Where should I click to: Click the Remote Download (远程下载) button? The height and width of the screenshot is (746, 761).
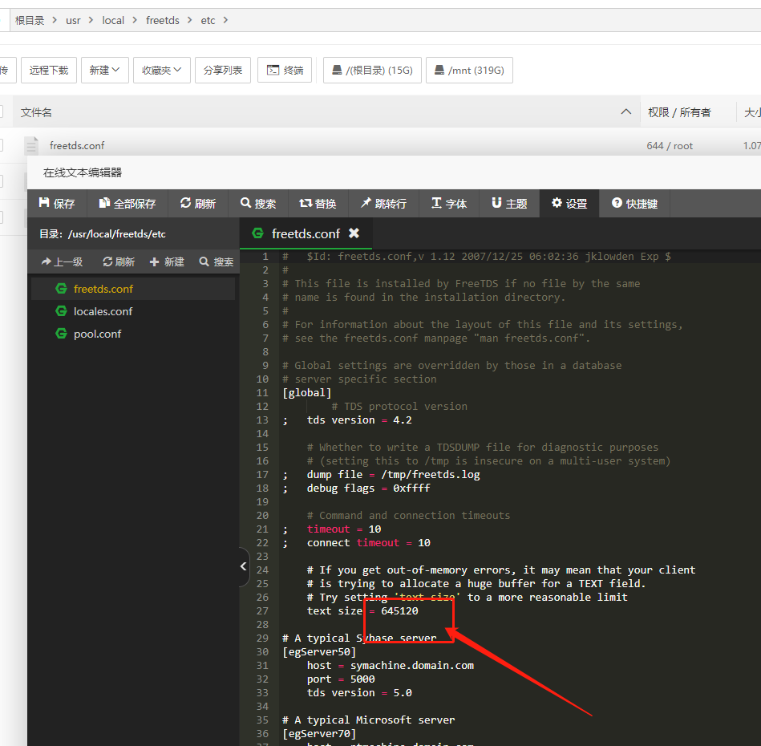[49, 70]
